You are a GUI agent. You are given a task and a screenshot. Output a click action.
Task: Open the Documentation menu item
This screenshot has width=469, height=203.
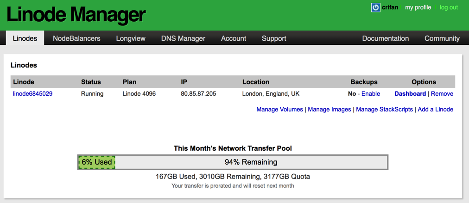(x=386, y=38)
